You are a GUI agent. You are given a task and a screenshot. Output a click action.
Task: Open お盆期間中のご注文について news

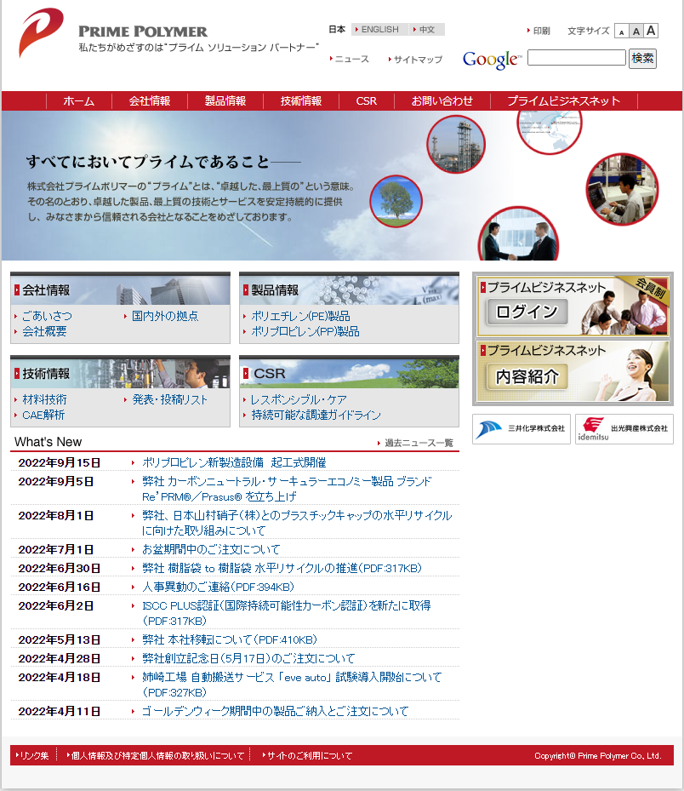(211, 549)
